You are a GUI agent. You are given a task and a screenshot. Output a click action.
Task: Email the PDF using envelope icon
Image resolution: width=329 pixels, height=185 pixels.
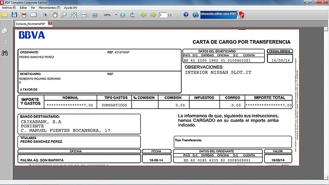click(33, 15)
